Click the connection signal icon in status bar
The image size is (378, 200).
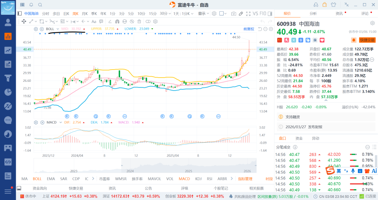tap(362, 197)
